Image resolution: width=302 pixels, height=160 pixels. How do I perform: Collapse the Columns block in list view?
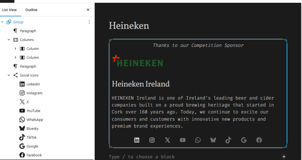(9, 40)
